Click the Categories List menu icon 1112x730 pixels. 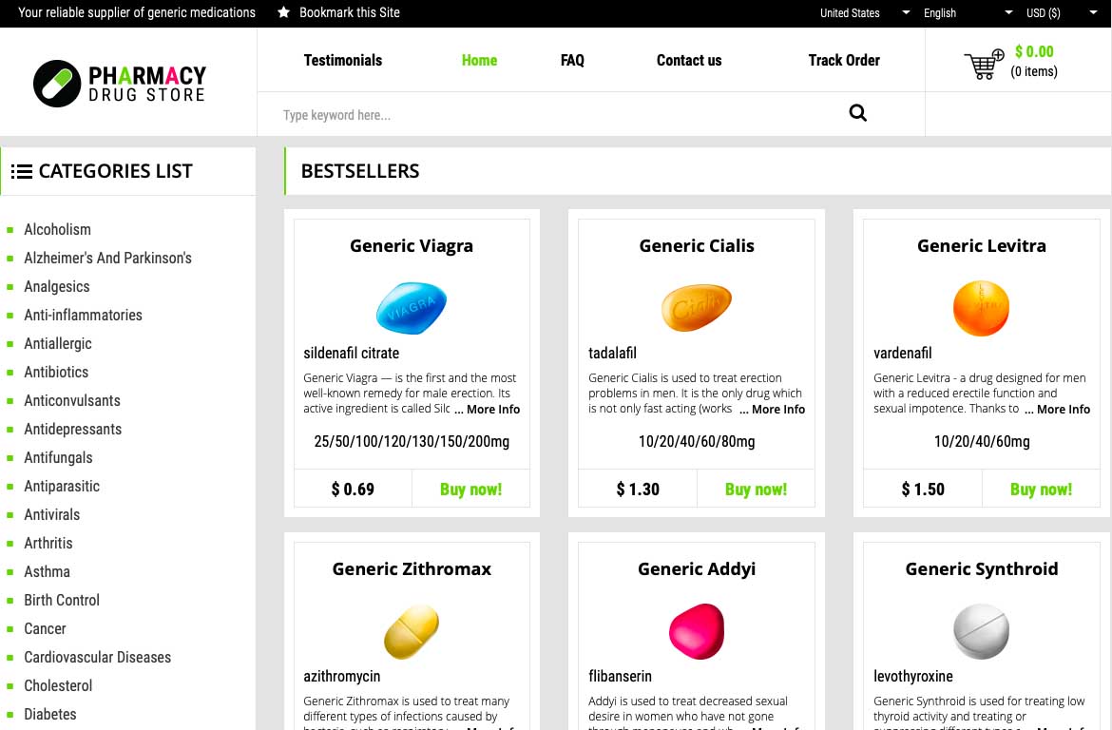(21, 172)
